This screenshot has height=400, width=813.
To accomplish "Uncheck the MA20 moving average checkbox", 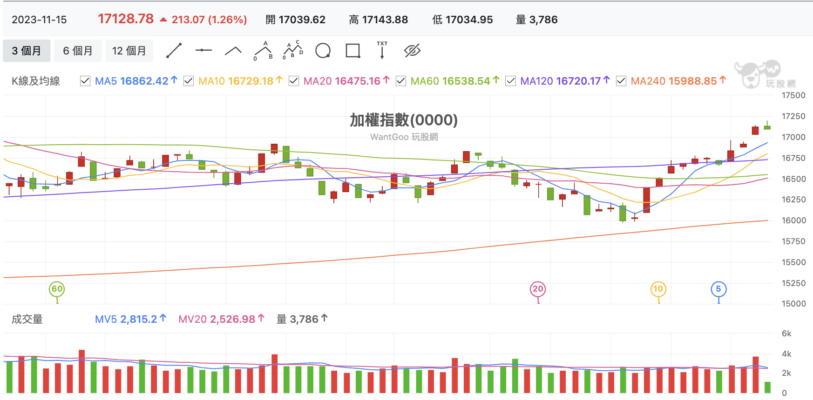I will pos(294,81).
